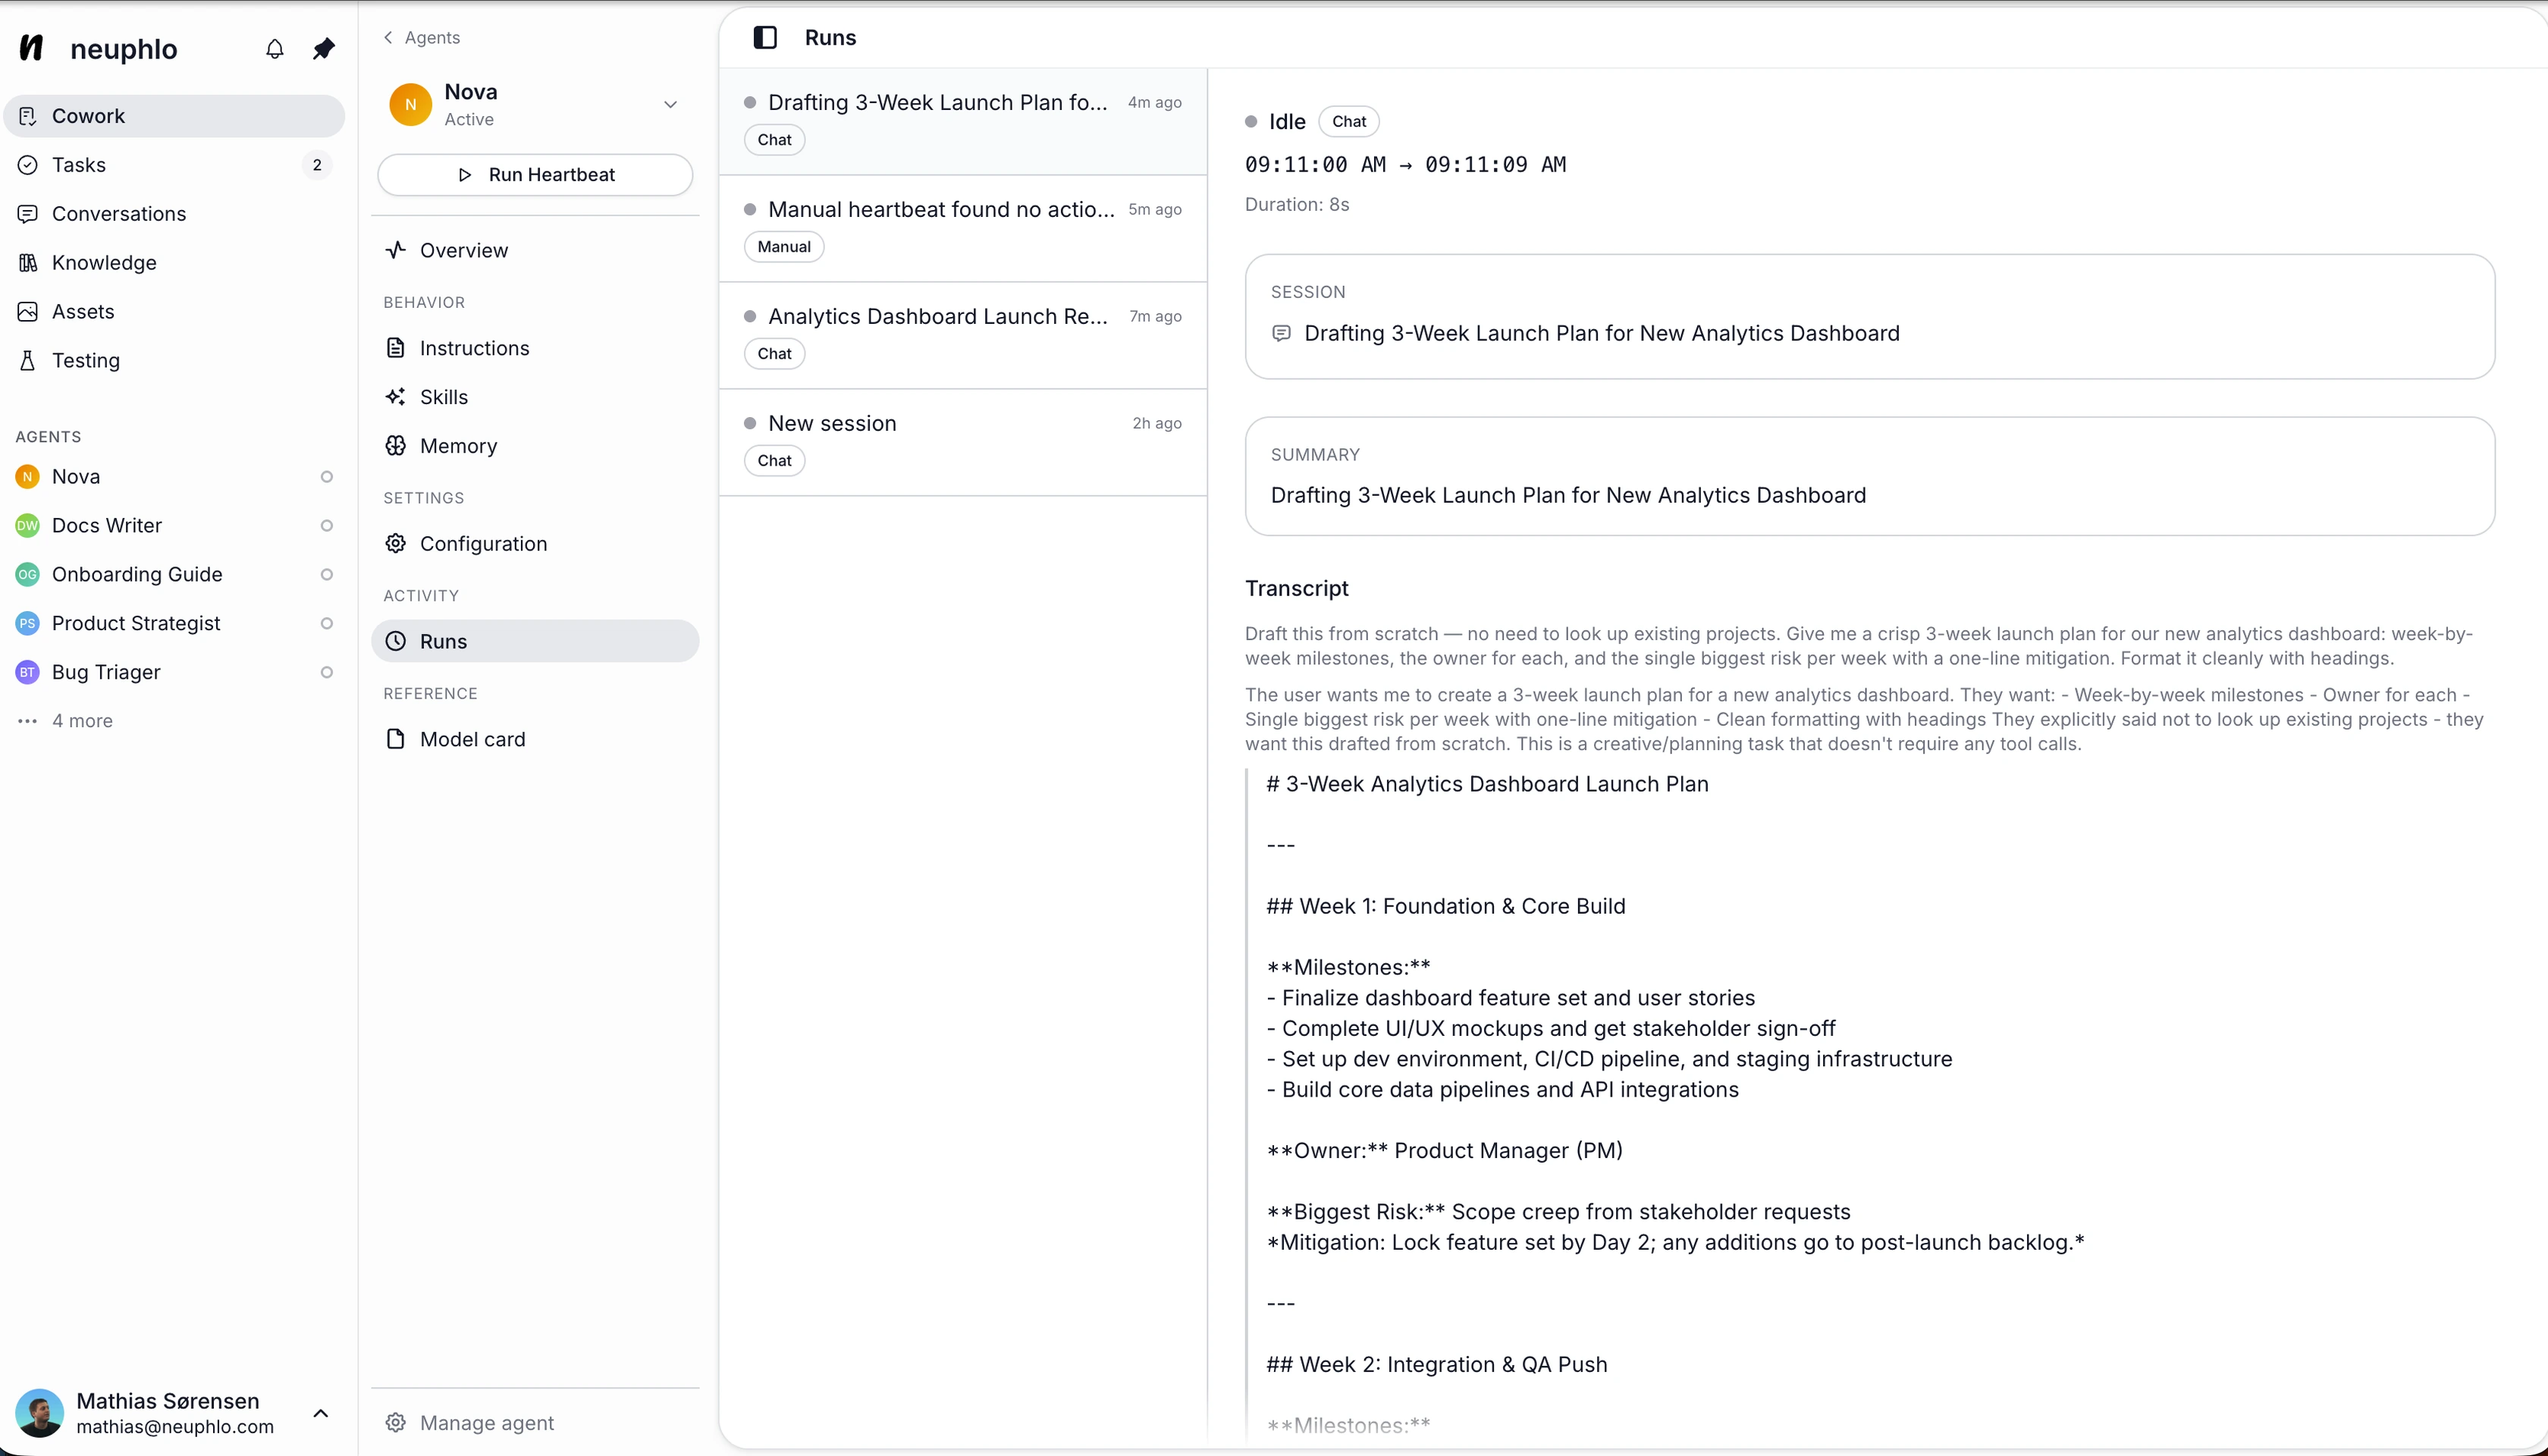Expand the Mathias Sørensen account menu chevron
The width and height of the screenshot is (2548, 1456).
coord(321,1413)
